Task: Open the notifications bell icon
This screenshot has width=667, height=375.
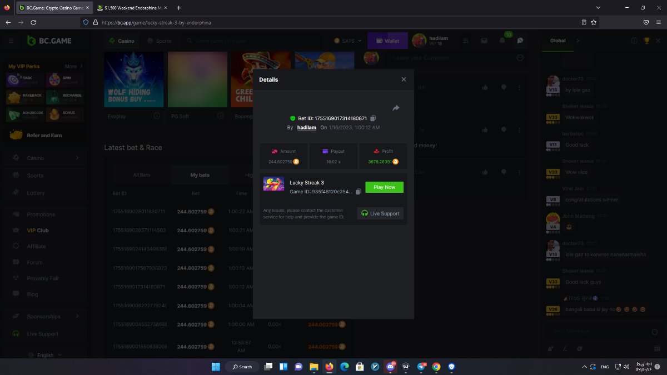Action: pos(502,41)
